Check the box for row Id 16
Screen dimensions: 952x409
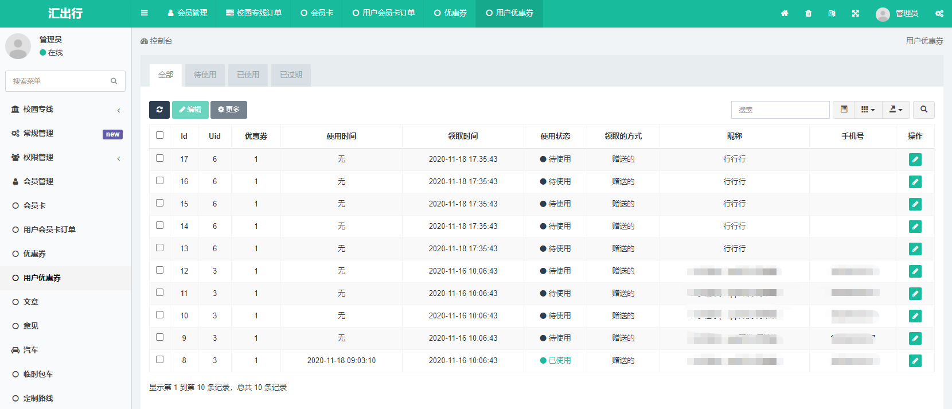159,181
